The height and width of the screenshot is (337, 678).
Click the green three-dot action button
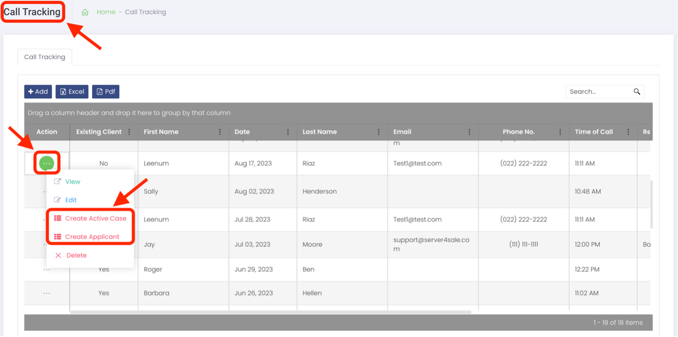pyautogui.click(x=46, y=163)
